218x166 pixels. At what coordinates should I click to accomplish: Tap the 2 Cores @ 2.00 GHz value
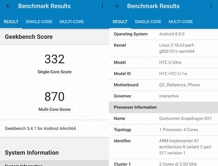178,164
